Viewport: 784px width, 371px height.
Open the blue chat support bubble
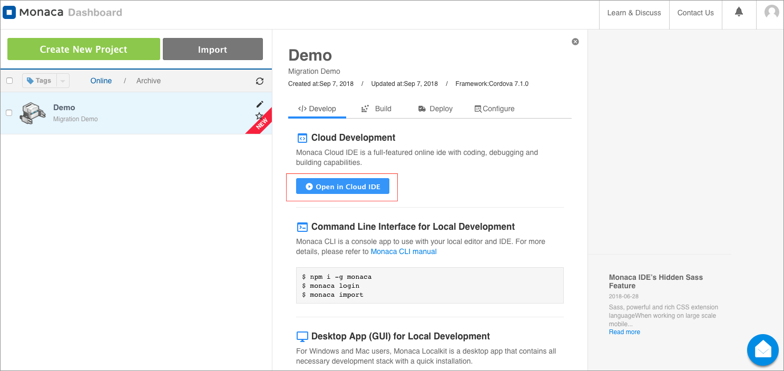(762, 350)
